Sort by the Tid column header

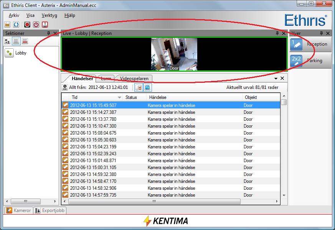point(96,97)
